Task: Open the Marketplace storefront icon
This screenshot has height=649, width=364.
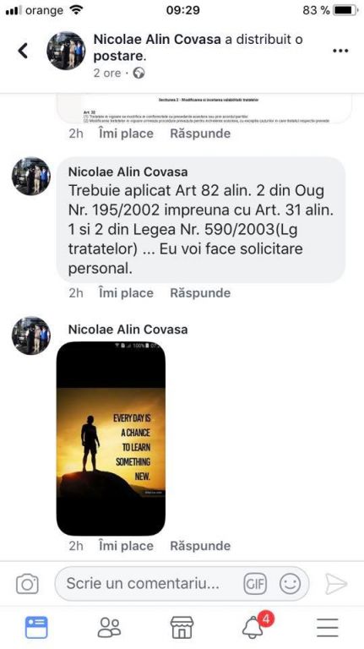Action: pos(182,628)
